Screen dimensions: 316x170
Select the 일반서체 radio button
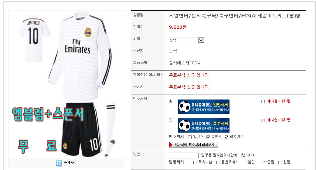171,101
